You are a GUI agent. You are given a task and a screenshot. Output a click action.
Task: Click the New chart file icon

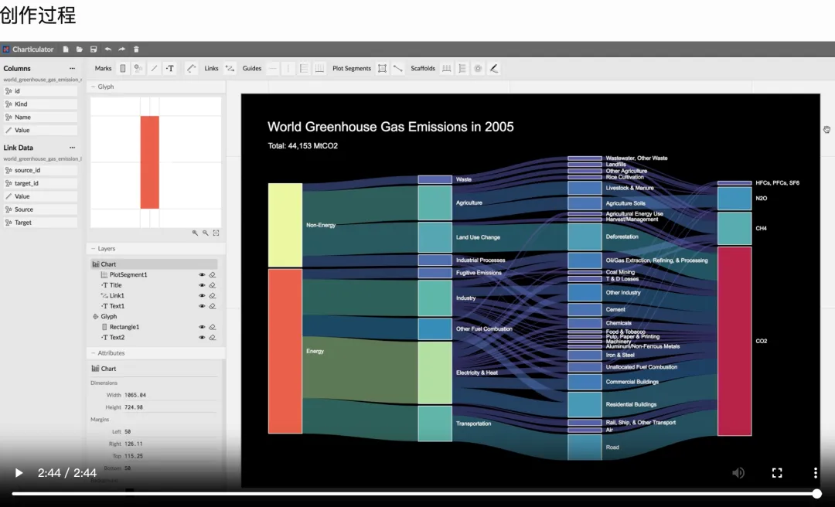[66, 49]
